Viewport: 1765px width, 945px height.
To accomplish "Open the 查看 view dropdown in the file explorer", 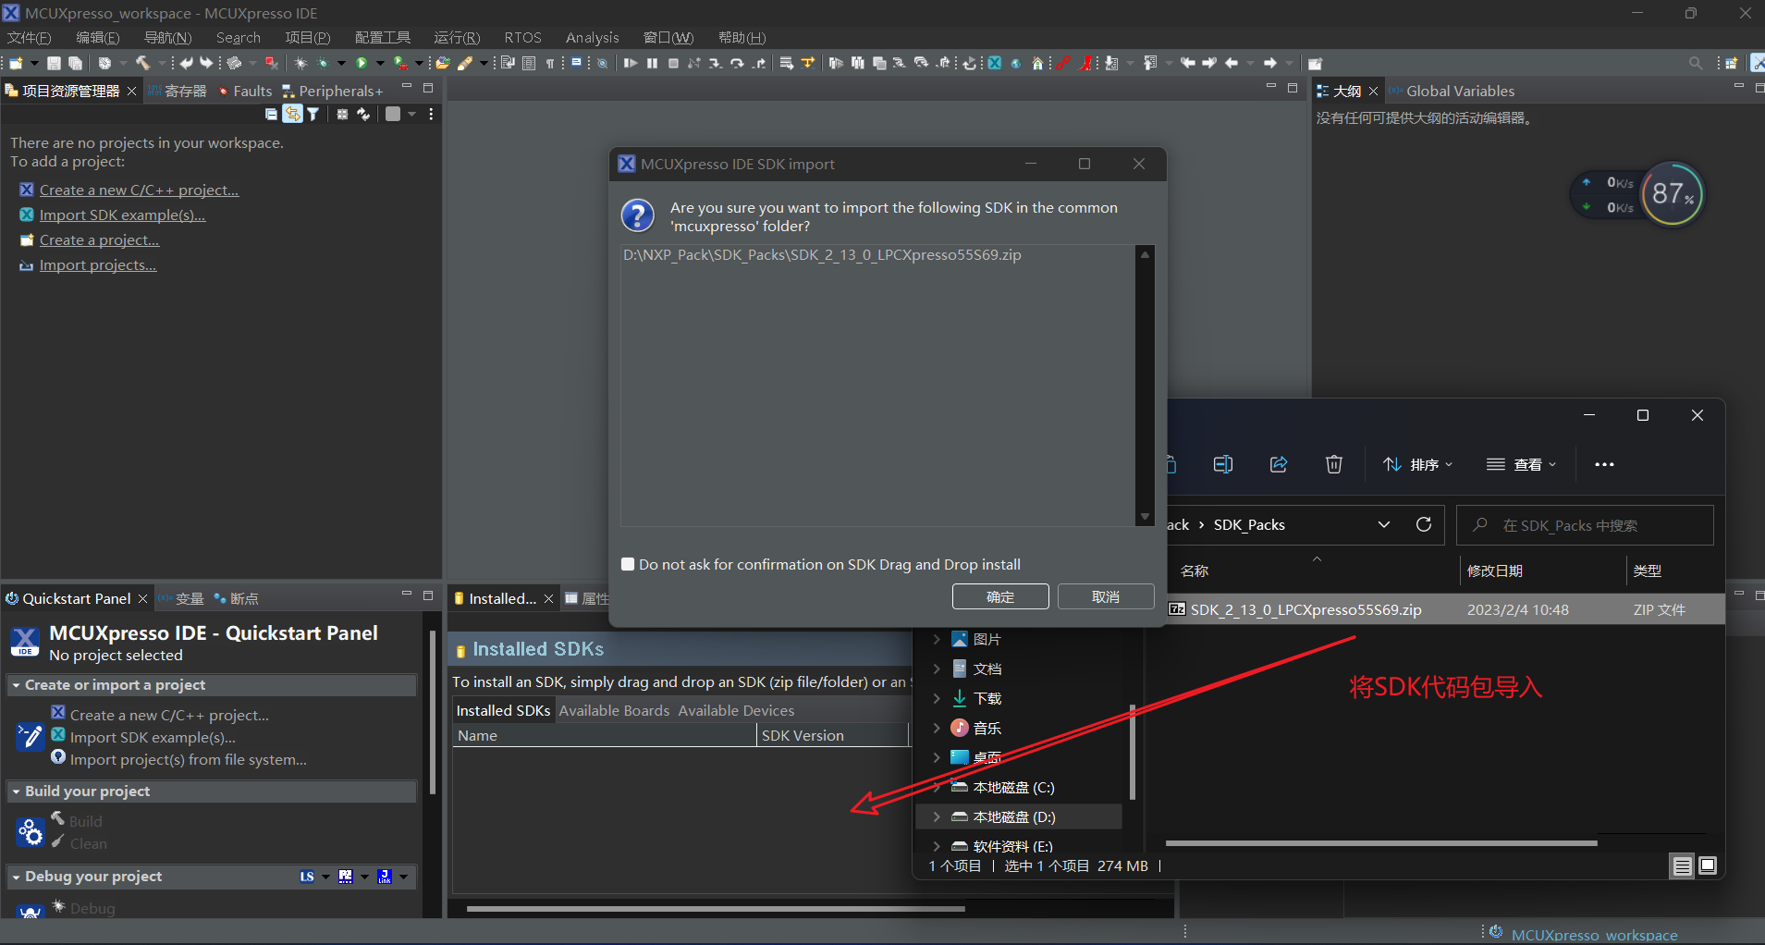I will click(1521, 464).
